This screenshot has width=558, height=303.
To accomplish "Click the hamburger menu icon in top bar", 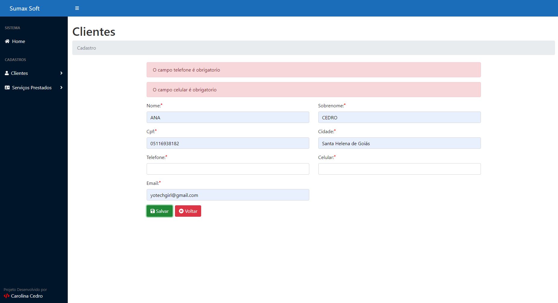I will pyautogui.click(x=77, y=8).
